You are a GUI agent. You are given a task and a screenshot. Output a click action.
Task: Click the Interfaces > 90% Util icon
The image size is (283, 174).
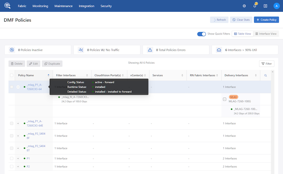[219, 50]
